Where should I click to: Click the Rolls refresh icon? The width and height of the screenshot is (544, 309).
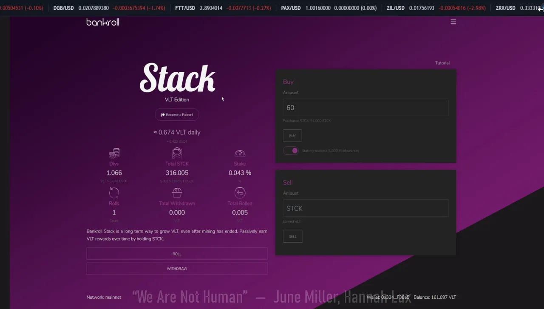114,193
